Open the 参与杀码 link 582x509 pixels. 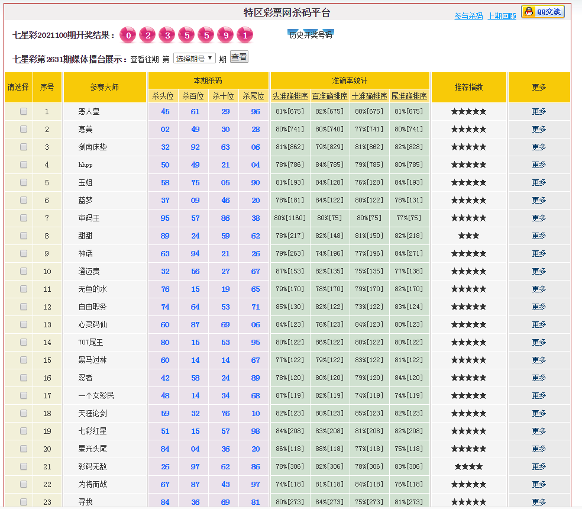tap(468, 16)
